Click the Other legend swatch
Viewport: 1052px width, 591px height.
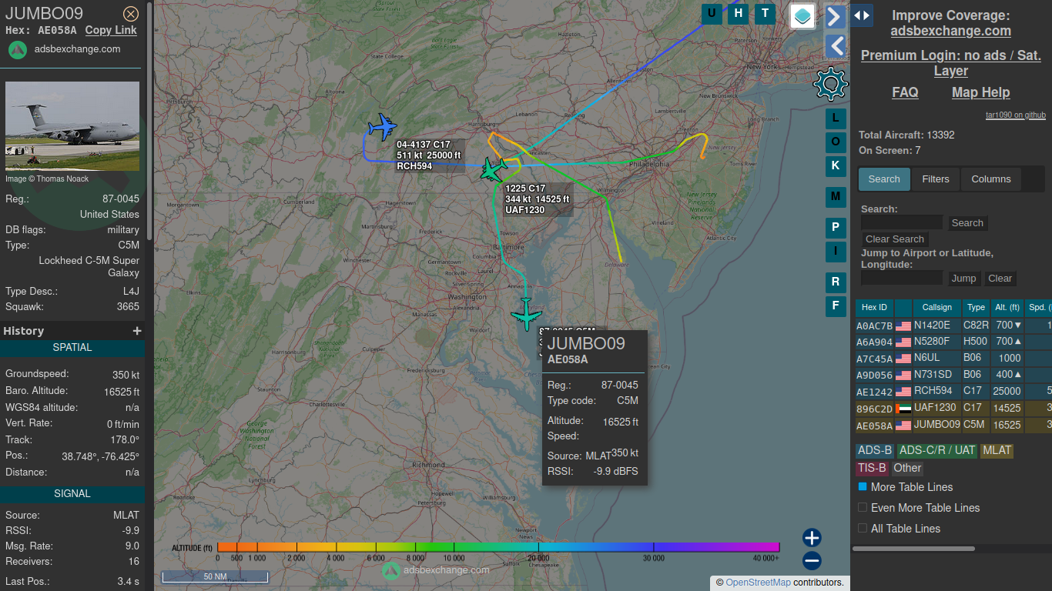pyautogui.click(x=907, y=468)
